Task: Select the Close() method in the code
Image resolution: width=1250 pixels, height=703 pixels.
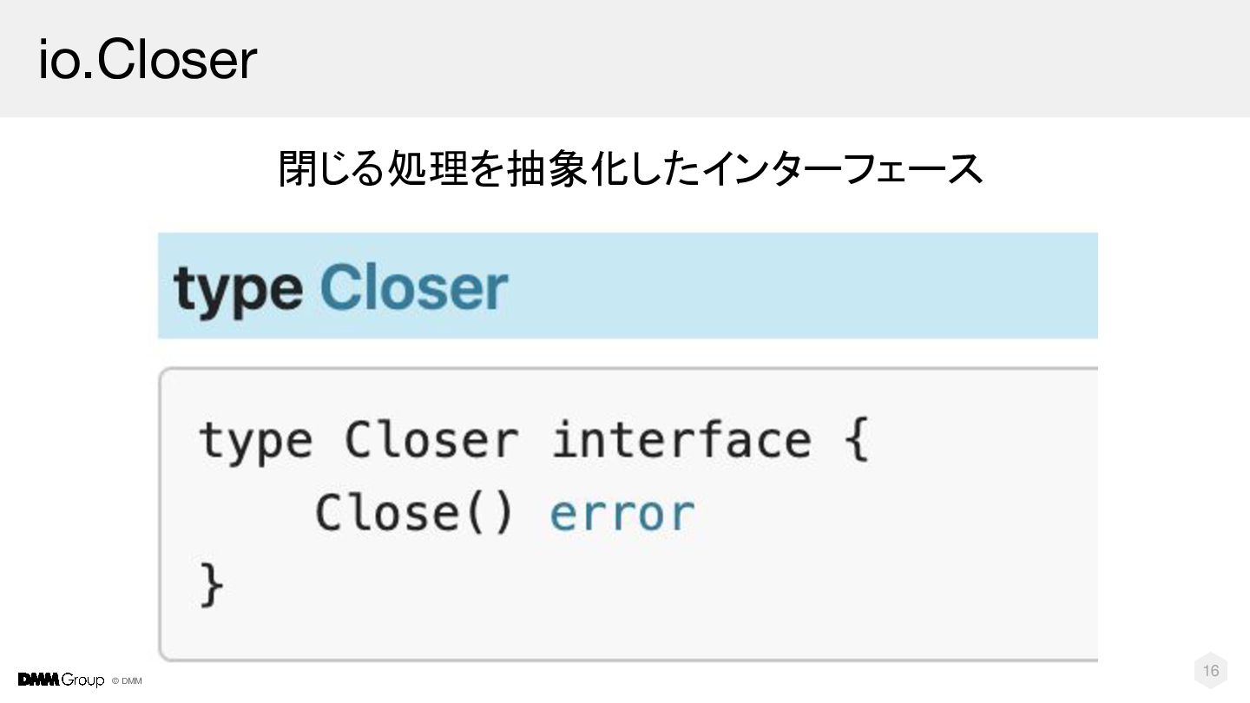Action: click(x=414, y=514)
